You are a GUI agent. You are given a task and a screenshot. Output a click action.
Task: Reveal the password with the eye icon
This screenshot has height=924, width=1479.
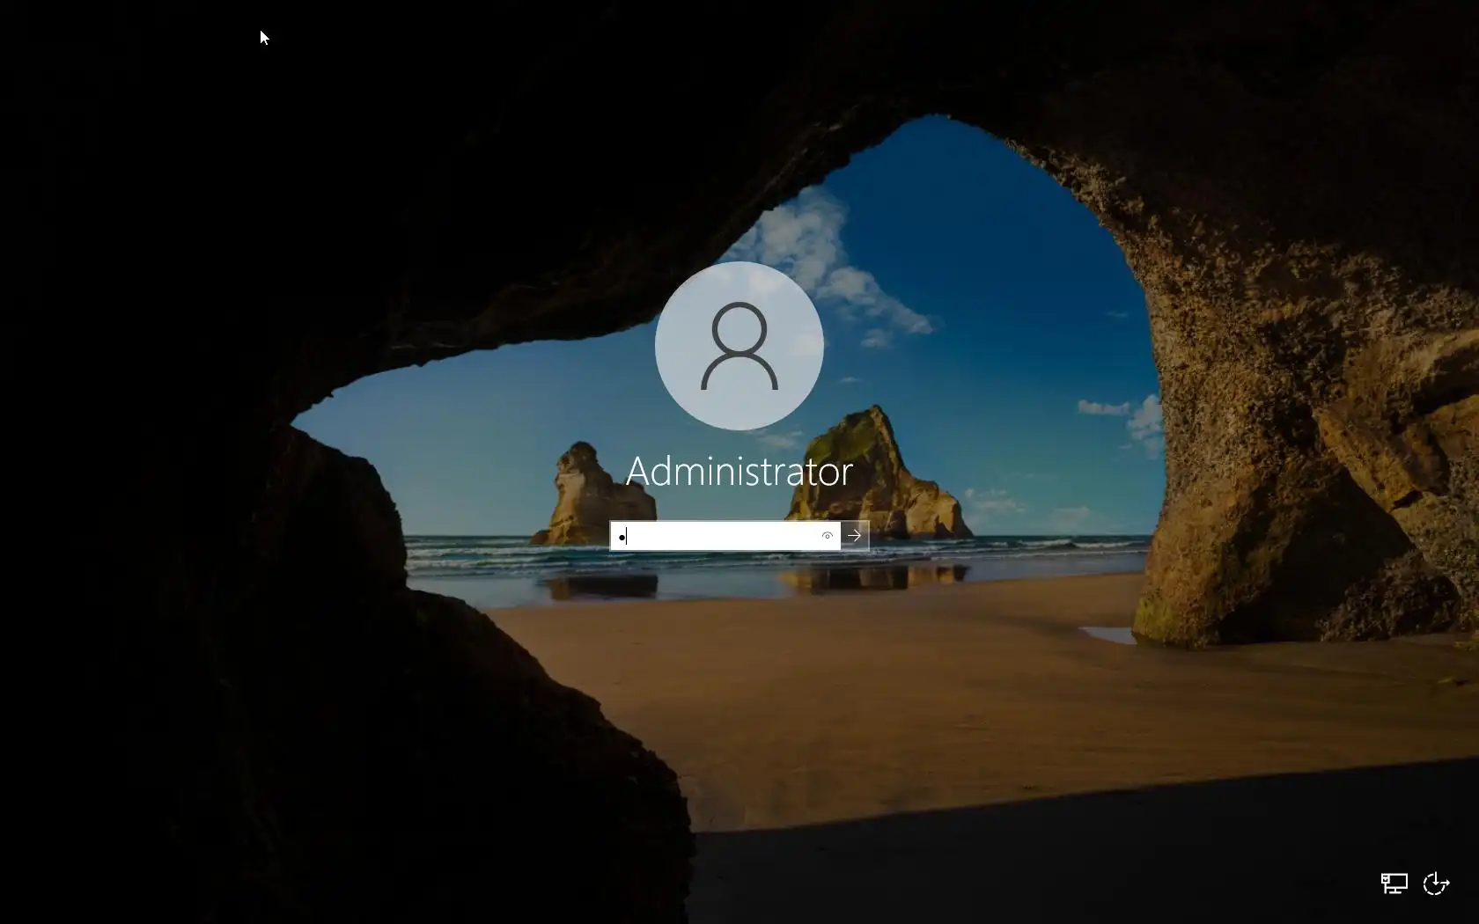click(828, 536)
